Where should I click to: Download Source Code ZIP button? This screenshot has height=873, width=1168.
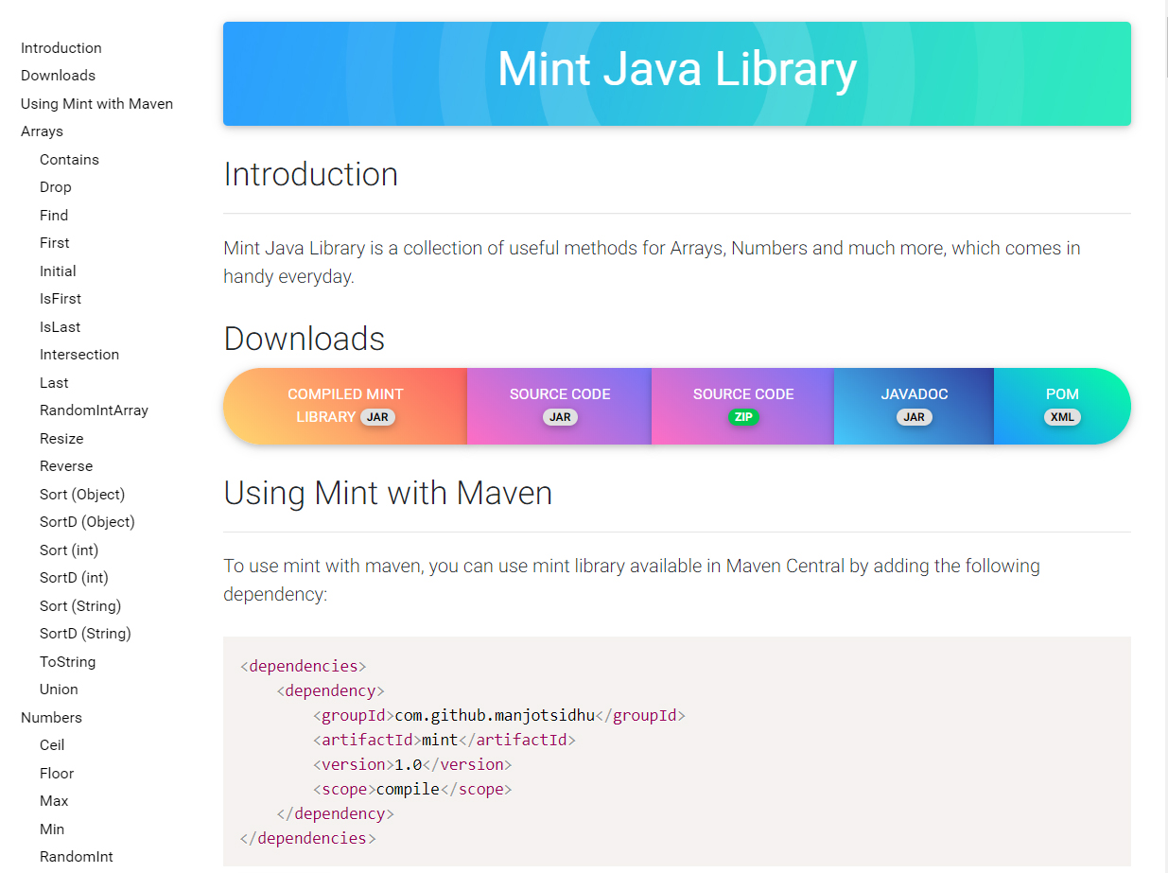tap(743, 406)
